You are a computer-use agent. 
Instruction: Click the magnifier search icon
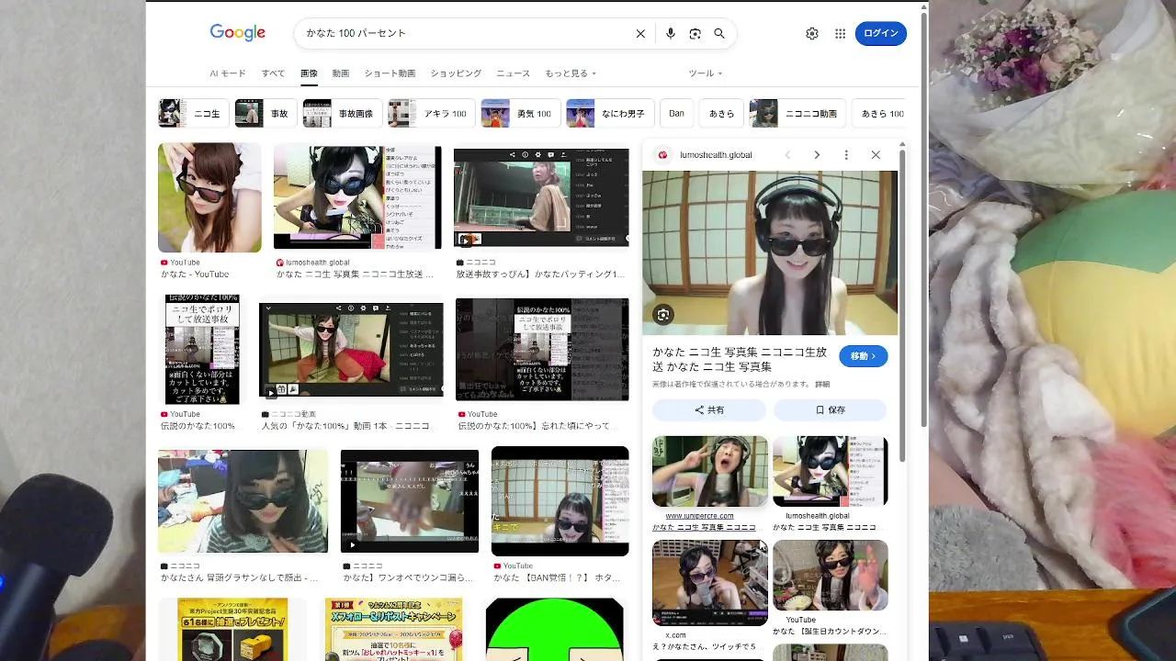[x=719, y=33]
